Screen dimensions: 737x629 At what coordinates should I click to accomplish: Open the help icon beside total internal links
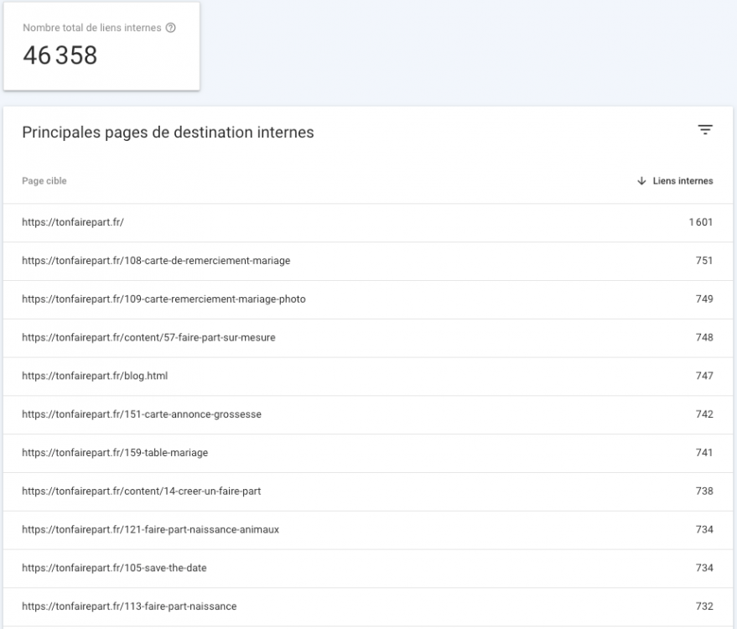(170, 28)
